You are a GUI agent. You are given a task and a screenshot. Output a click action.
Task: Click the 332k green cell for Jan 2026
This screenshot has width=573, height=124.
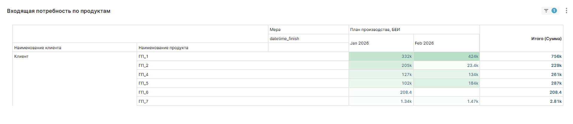click(x=406, y=56)
